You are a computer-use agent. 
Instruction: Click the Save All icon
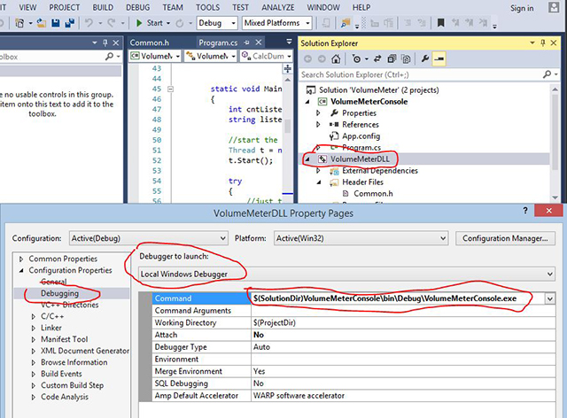click(69, 23)
